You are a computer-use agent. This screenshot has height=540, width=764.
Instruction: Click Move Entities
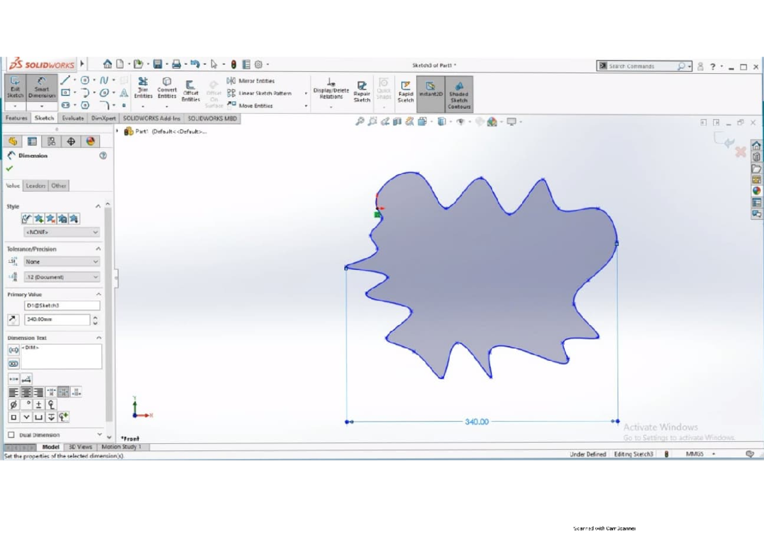[x=251, y=106]
